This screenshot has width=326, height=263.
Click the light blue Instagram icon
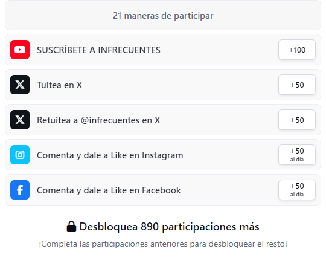(20, 155)
